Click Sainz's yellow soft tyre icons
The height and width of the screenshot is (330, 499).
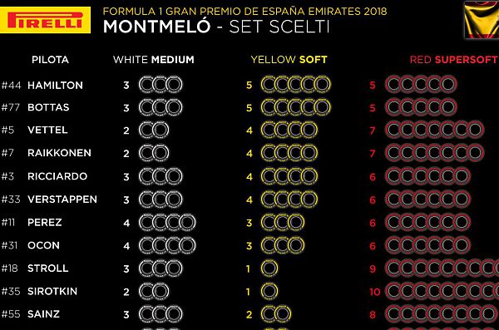point(276,314)
